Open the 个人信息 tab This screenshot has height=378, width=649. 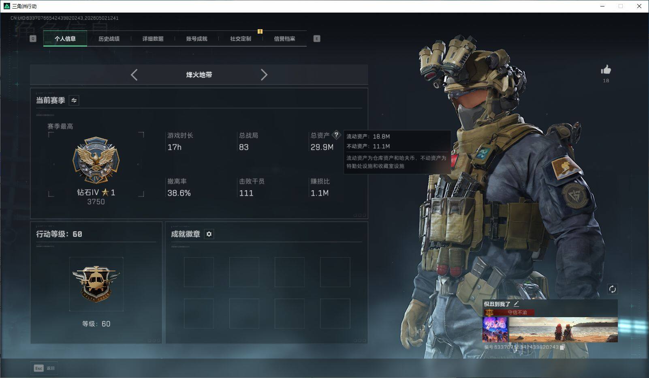coord(65,39)
